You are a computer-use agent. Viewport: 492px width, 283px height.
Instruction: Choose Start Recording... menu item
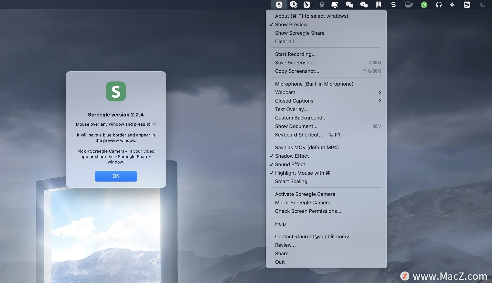click(326, 54)
